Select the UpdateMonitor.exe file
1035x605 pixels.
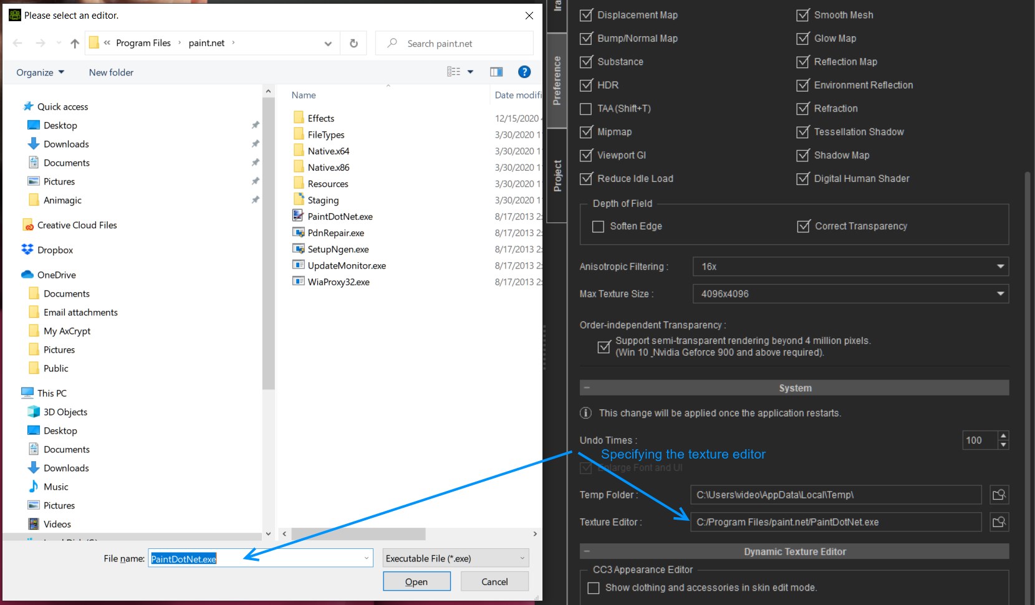pos(347,265)
